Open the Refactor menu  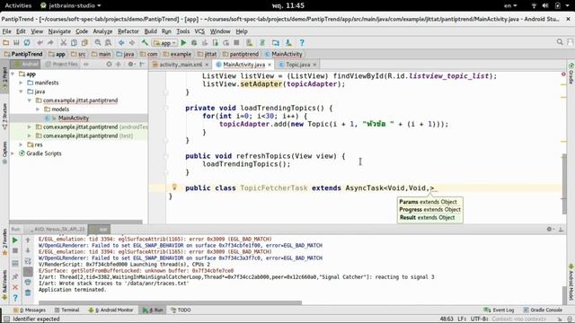(128, 31)
